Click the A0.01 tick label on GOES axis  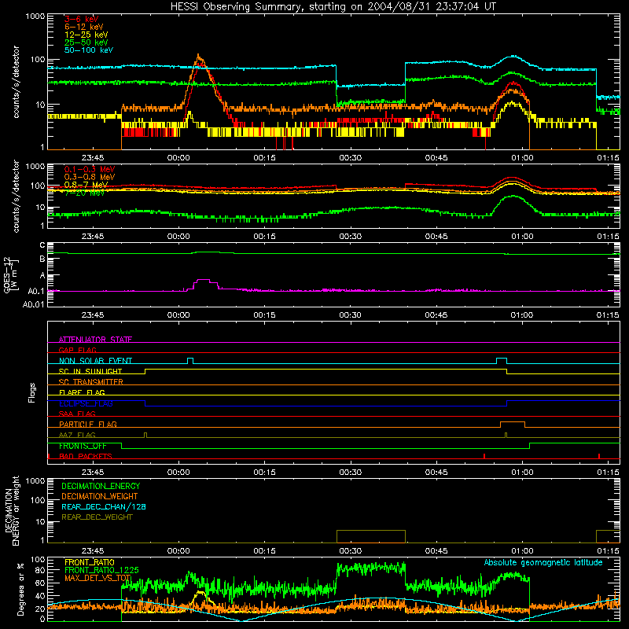coord(33,305)
